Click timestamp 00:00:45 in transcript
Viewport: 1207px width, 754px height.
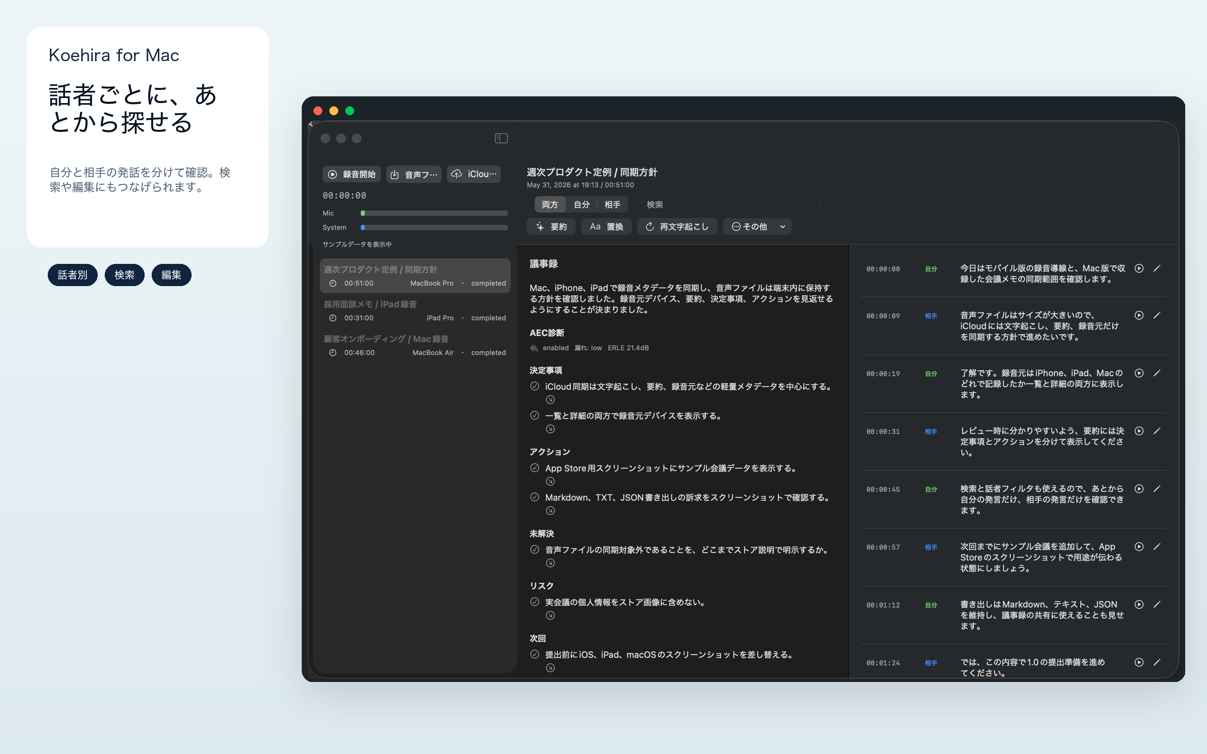(883, 490)
